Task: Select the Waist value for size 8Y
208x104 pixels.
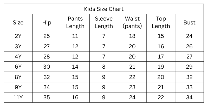Action: click(132, 77)
